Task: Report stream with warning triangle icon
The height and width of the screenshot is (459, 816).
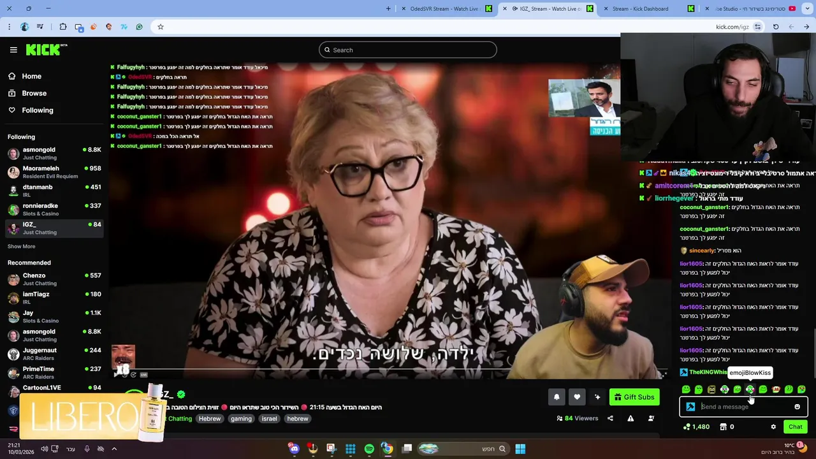Action: pos(630,418)
